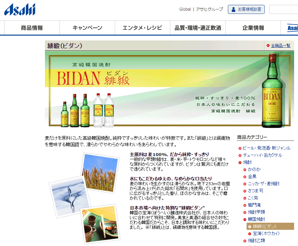Open the 商品情報 menu
This screenshot has width=298, height=246.
[32, 28]
